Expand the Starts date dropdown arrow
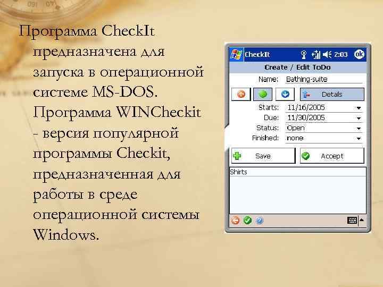Image resolution: width=383 pixels, height=287 pixels. 359,108
